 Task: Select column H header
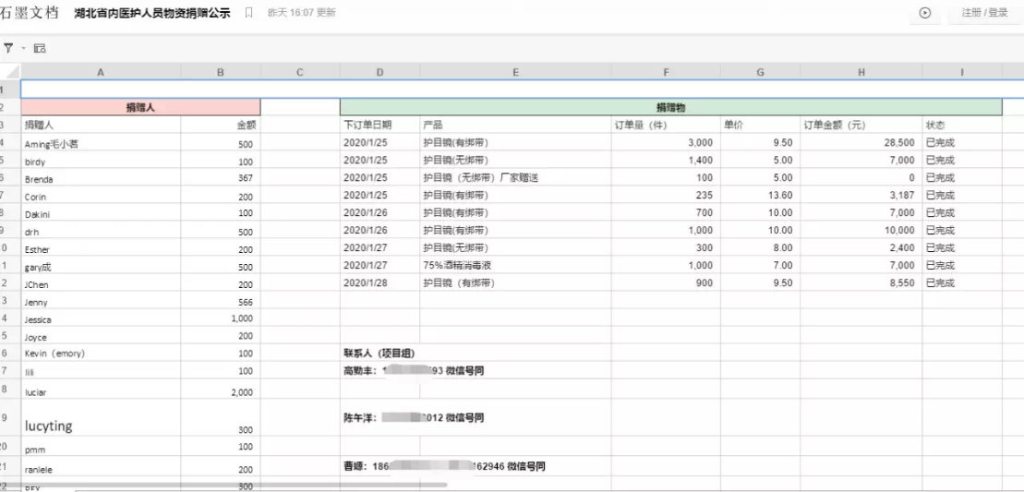pos(861,71)
